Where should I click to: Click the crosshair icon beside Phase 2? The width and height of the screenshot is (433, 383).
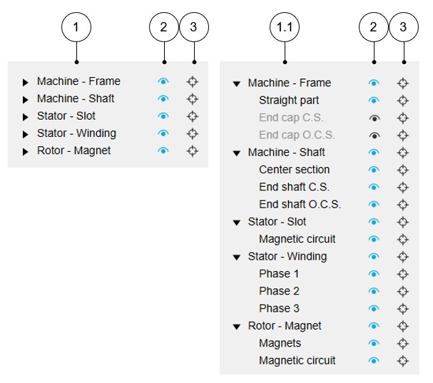(403, 291)
